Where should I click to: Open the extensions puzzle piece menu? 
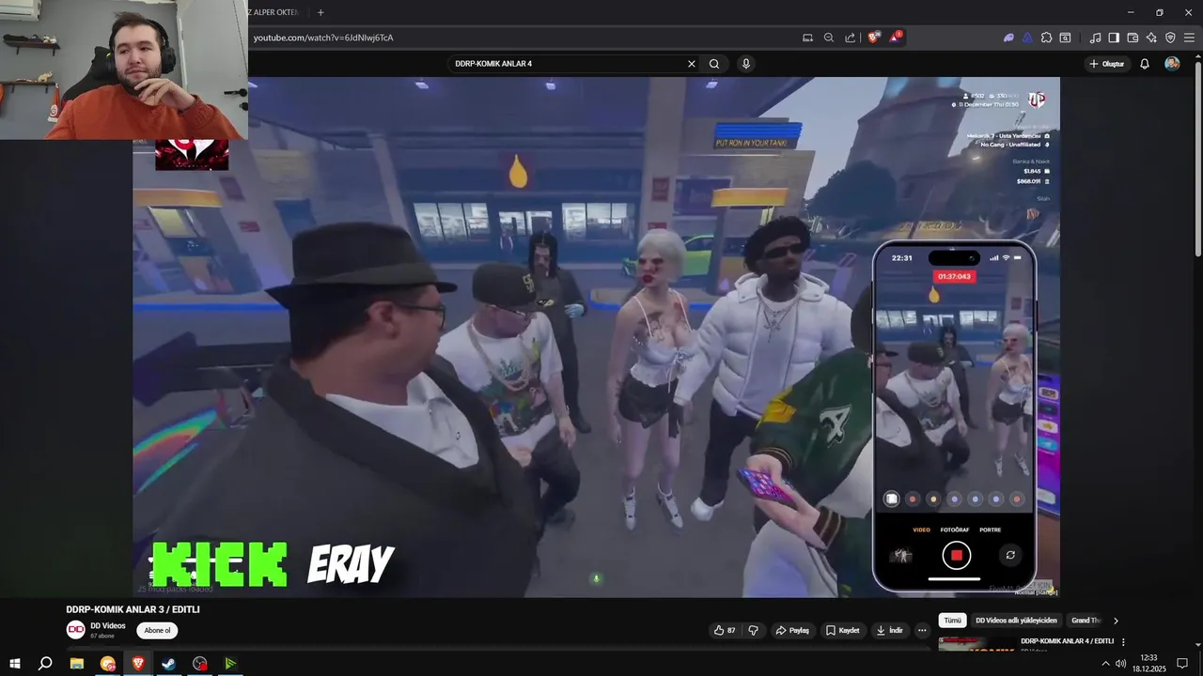point(1046,38)
